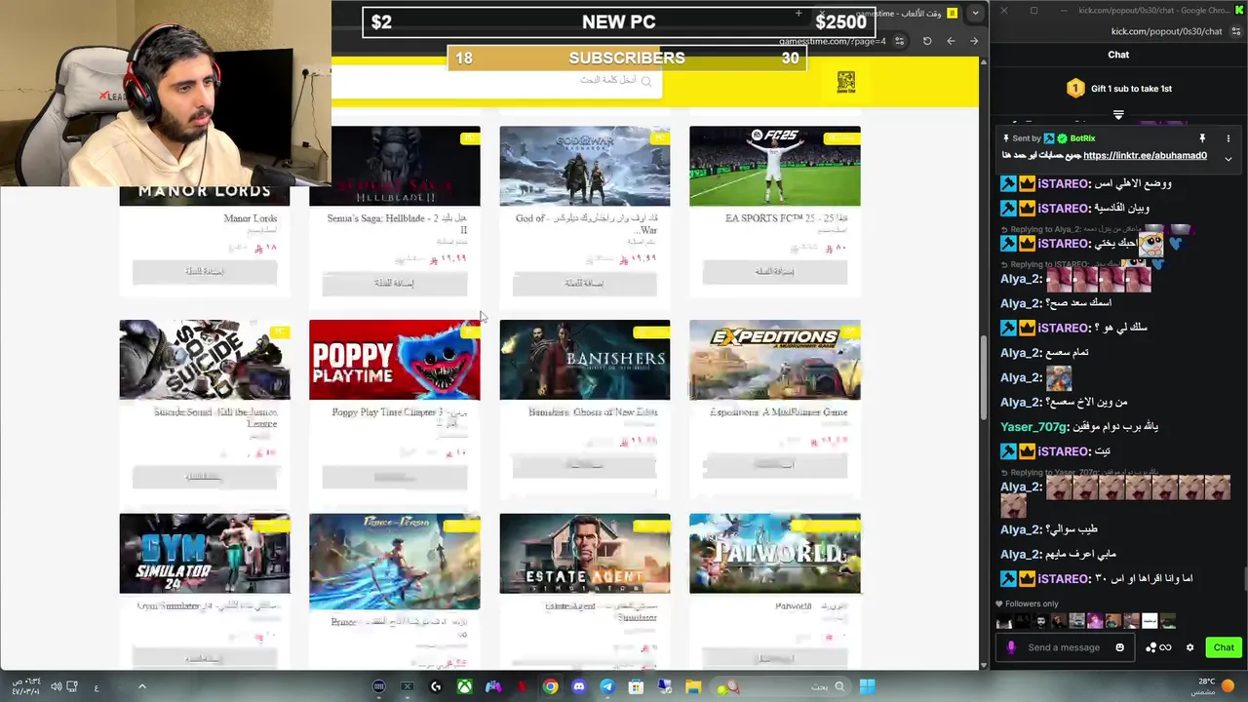This screenshot has height=702, width=1248.
Task: Click the 'Suicide Squad: Kill the Justice League' title
Action: (x=215, y=417)
